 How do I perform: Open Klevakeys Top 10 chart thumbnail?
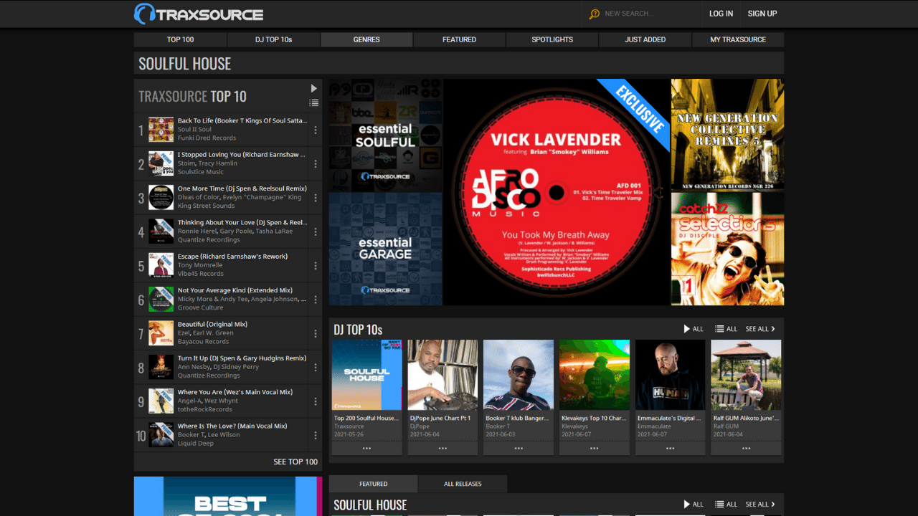(x=595, y=375)
